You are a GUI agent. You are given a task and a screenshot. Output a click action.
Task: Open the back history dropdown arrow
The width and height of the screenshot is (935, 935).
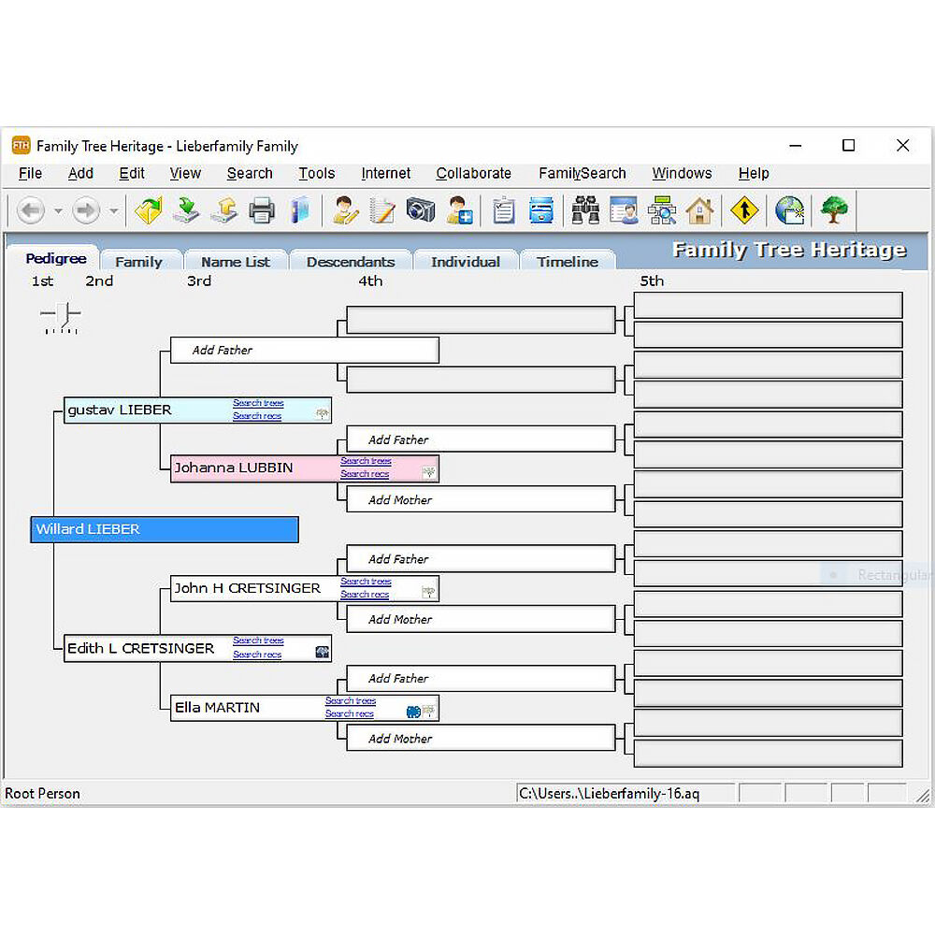[x=58, y=211]
